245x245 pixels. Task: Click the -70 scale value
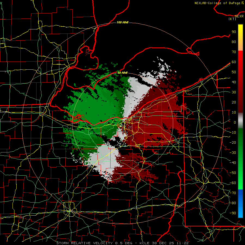tap(233, 193)
